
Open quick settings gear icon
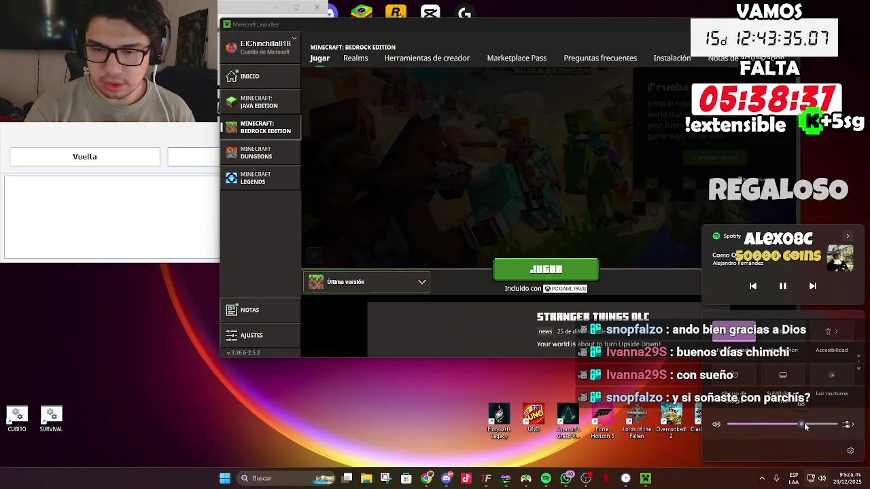tap(850, 450)
